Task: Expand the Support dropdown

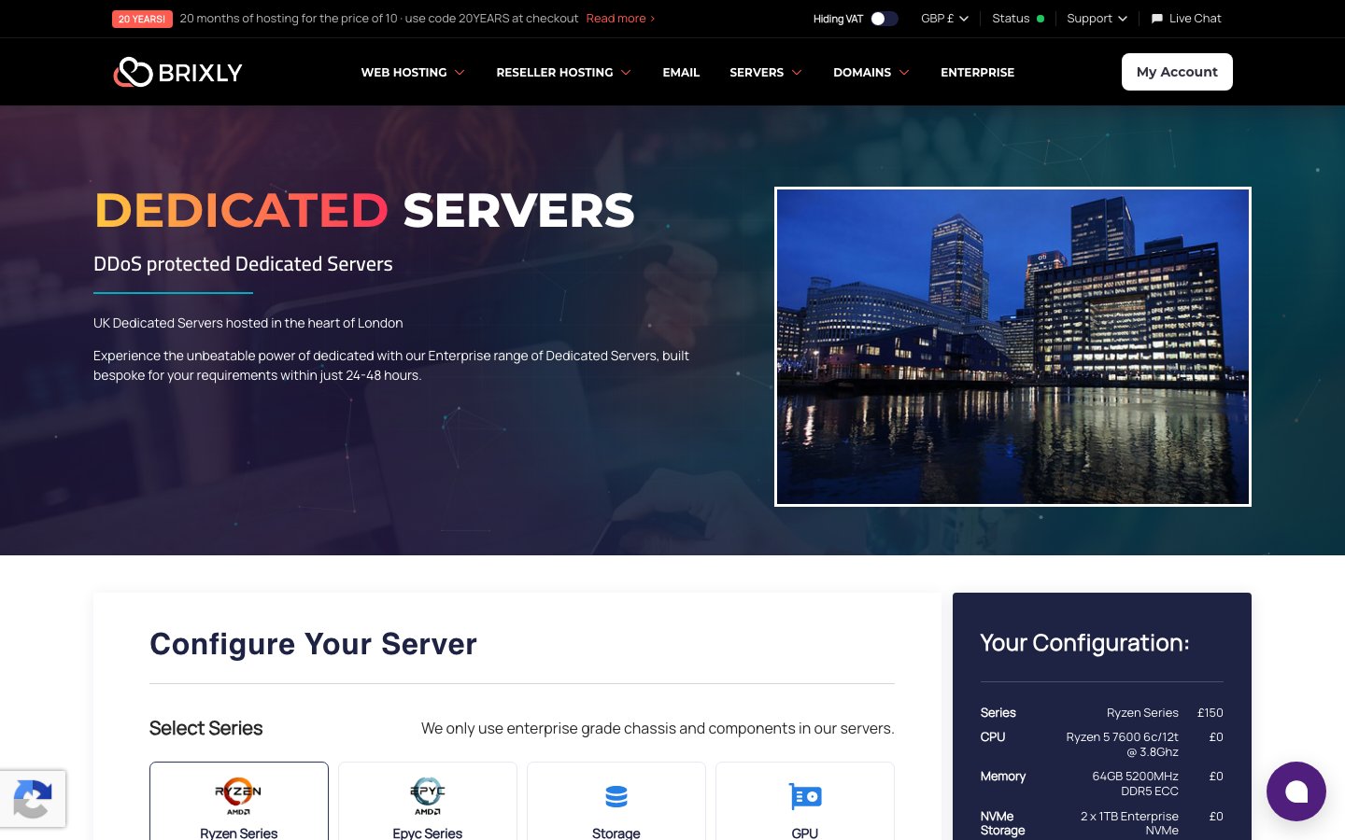Action: coord(1097,19)
